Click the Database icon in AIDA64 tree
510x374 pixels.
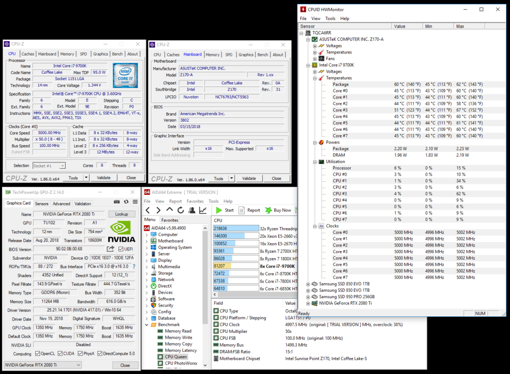pos(154,318)
